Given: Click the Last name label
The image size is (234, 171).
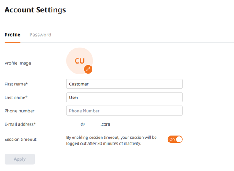Looking at the screenshot, I should tap(16, 97).
